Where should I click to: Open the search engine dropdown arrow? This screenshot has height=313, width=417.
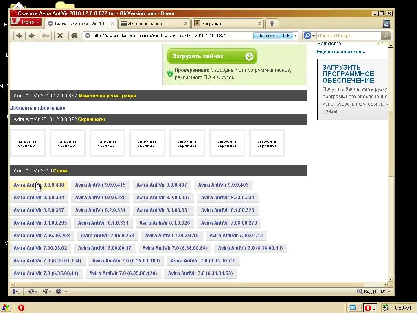click(x=314, y=36)
